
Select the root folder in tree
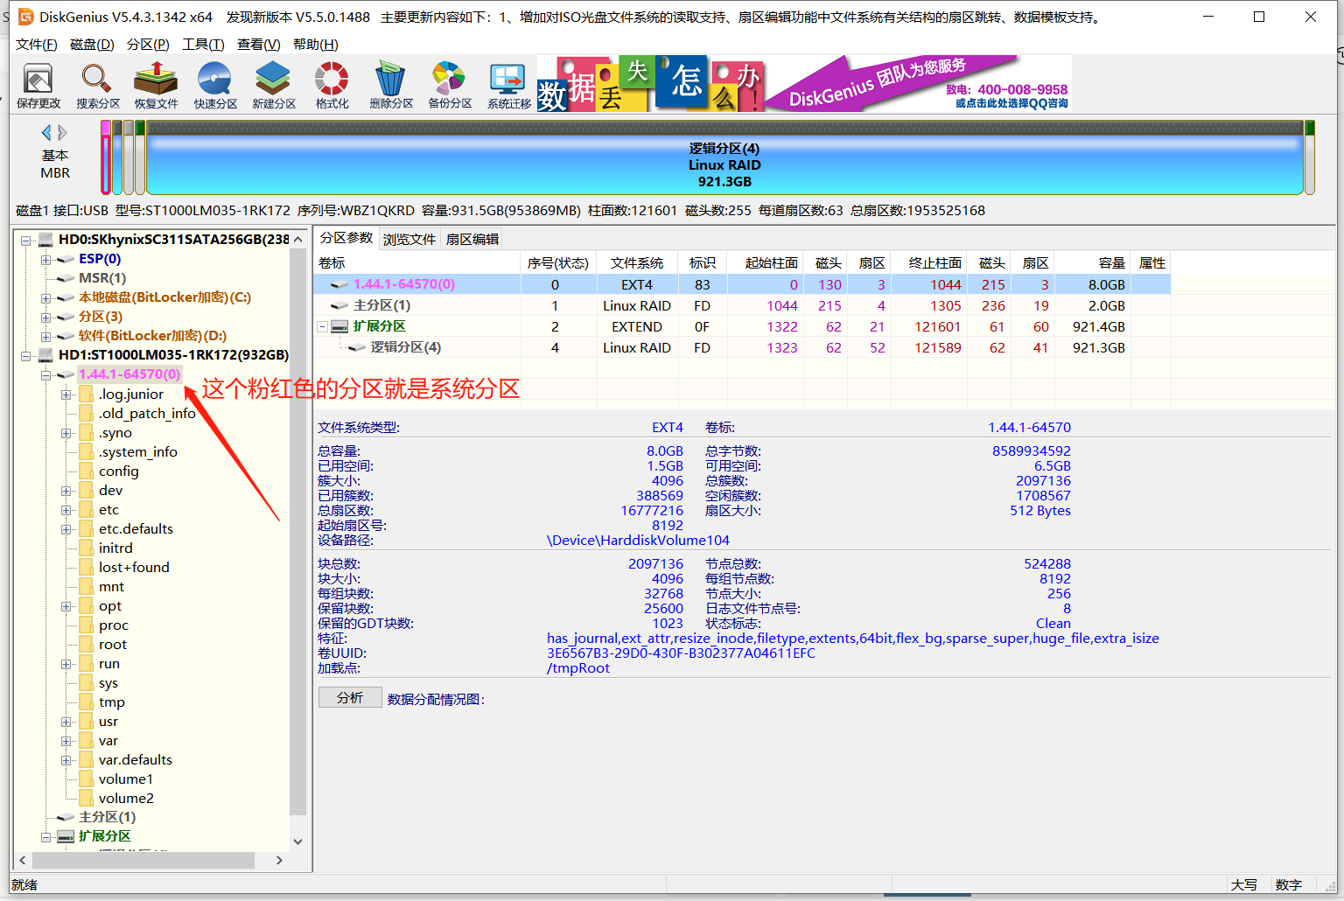tap(113, 645)
